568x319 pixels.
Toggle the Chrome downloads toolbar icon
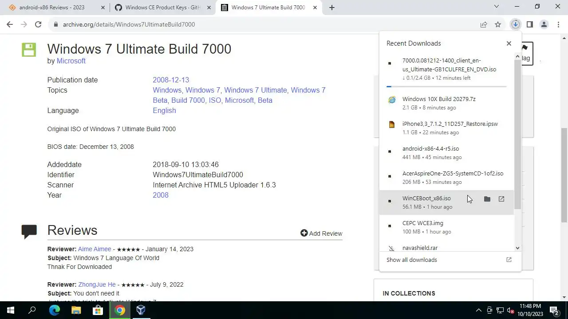515,24
